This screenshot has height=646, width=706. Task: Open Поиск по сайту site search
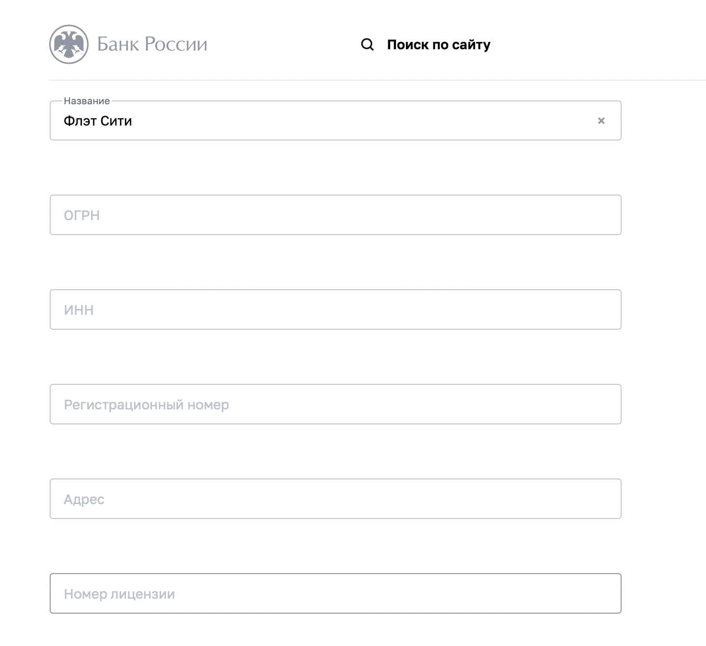(x=438, y=45)
